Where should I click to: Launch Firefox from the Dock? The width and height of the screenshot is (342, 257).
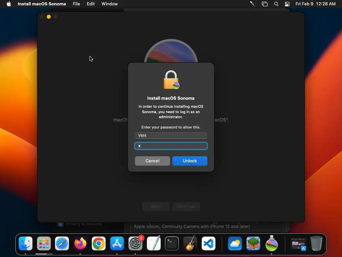coord(80,243)
